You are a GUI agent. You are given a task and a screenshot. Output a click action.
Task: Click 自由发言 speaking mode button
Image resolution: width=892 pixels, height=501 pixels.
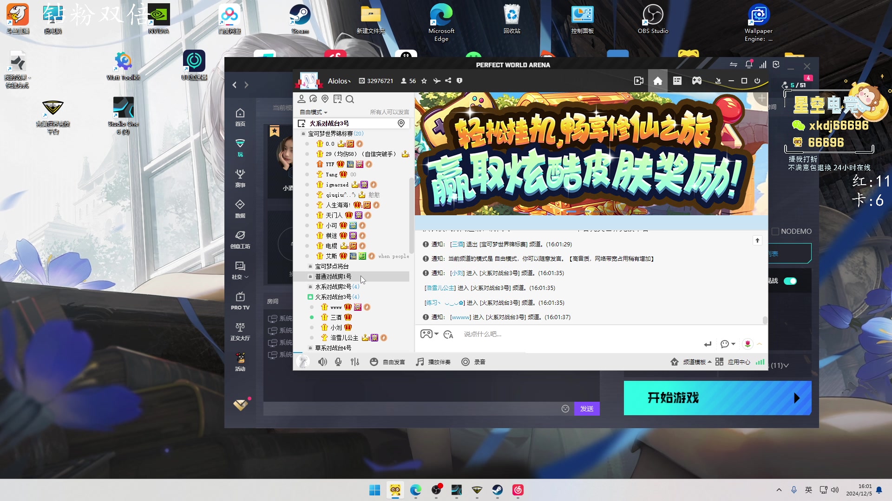(387, 362)
